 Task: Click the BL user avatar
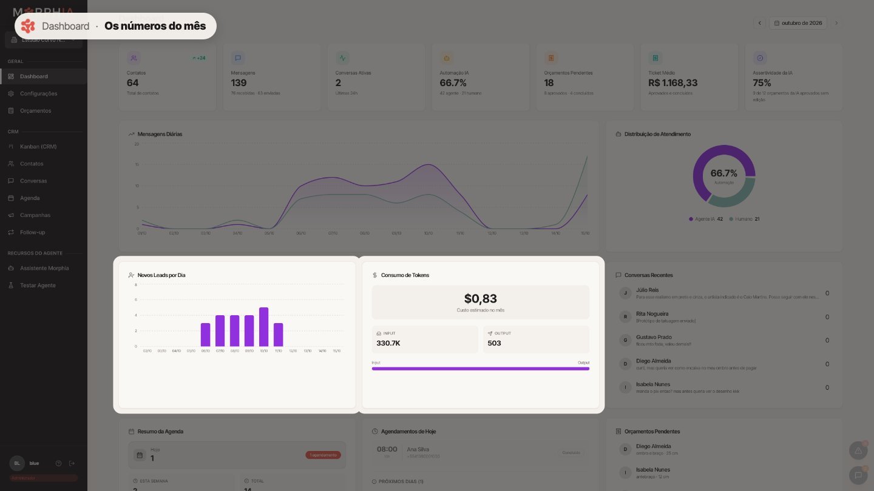[17, 463]
